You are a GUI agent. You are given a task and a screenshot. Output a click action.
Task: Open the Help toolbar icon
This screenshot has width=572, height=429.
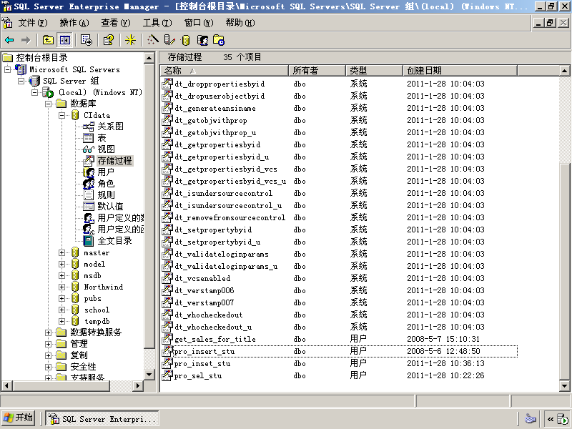[109, 40]
